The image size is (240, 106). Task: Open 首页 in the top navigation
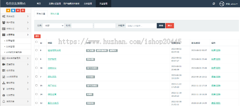click(x=39, y=4)
